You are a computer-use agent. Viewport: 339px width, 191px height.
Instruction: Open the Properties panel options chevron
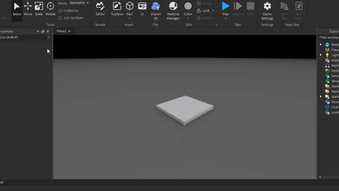[x=38, y=31]
